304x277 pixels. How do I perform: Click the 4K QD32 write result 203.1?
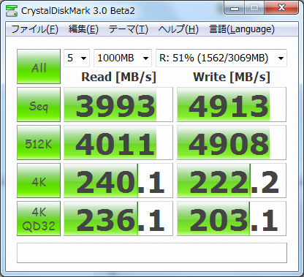coord(232,219)
